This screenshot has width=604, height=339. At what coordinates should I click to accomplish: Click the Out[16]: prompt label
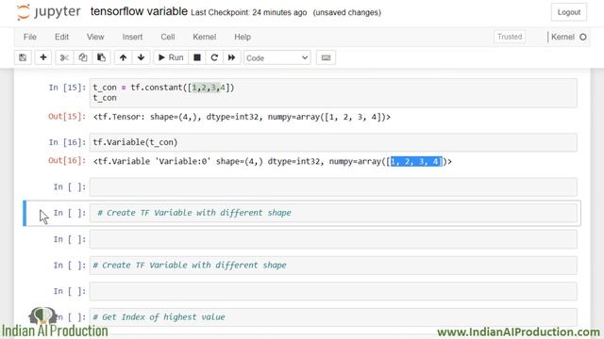pos(67,161)
